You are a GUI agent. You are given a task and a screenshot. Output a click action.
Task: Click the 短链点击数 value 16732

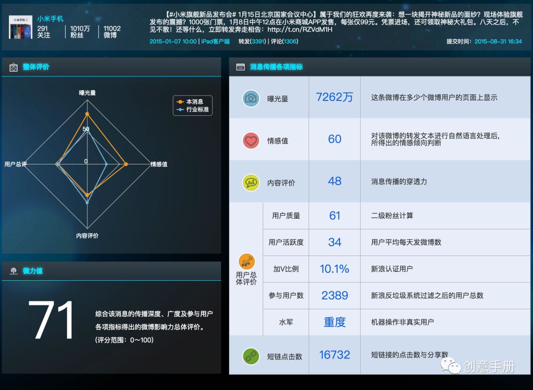[335, 355]
